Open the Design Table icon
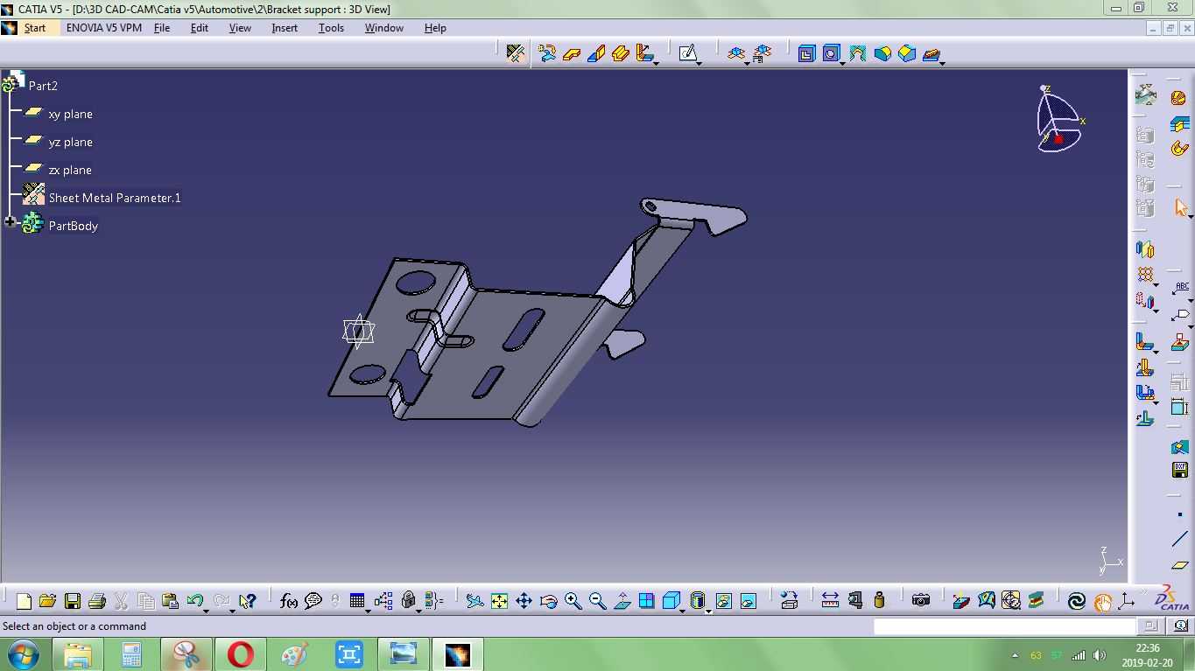 356,601
